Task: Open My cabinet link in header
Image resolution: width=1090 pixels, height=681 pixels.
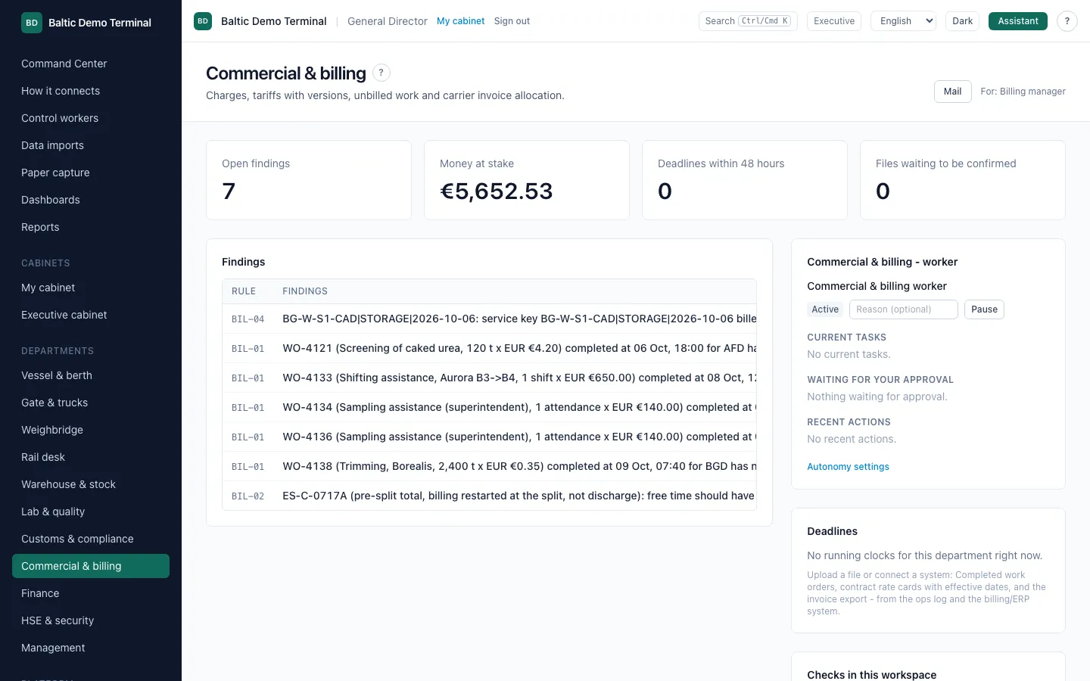Action: point(460,21)
